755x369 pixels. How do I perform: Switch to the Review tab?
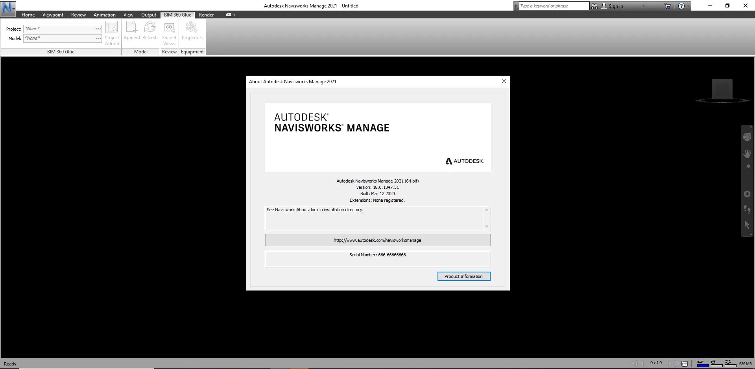click(78, 15)
